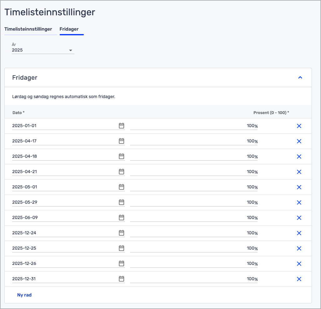Open calendar picker for 2025-06-09 row
The height and width of the screenshot is (309, 321).
coord(122,217)
